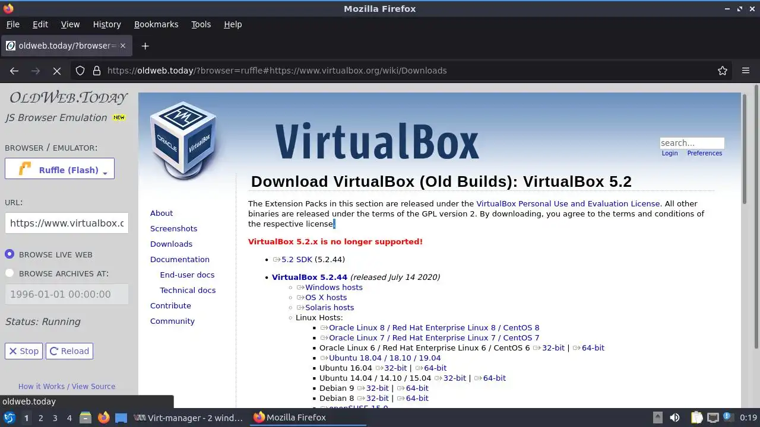Click the external-link icon next to 5.2 SDK
Screen dimensions: 760x427
click(x=276, y=260)
